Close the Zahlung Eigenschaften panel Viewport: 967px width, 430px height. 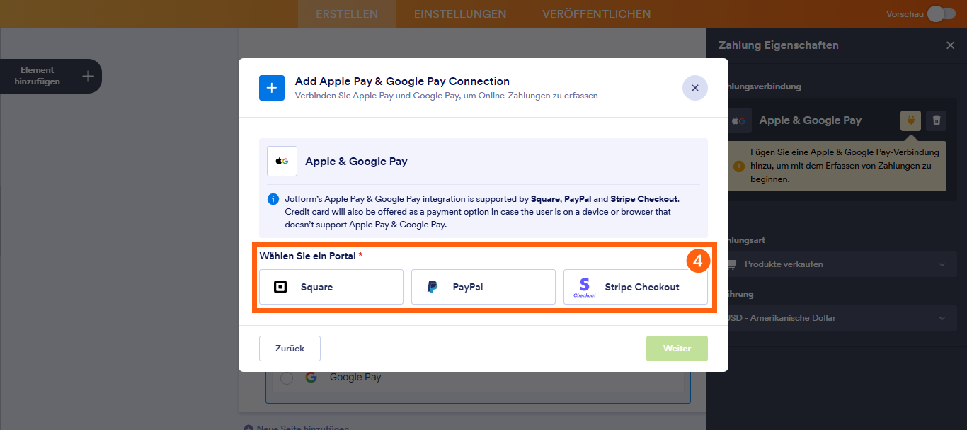951,45
